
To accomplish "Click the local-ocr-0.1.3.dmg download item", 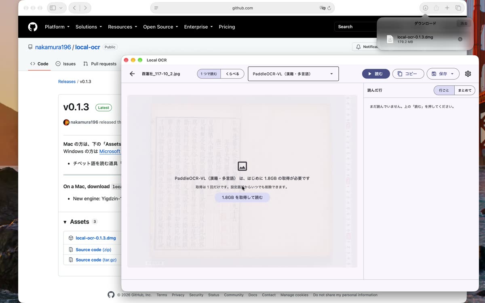I will point(425,39).
